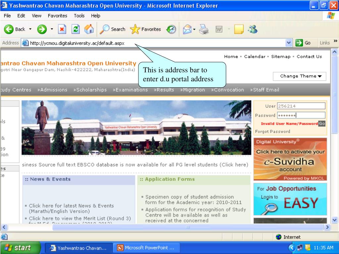
Task: Expand the Links toolbar chevron
Action: tap(335, 41)
